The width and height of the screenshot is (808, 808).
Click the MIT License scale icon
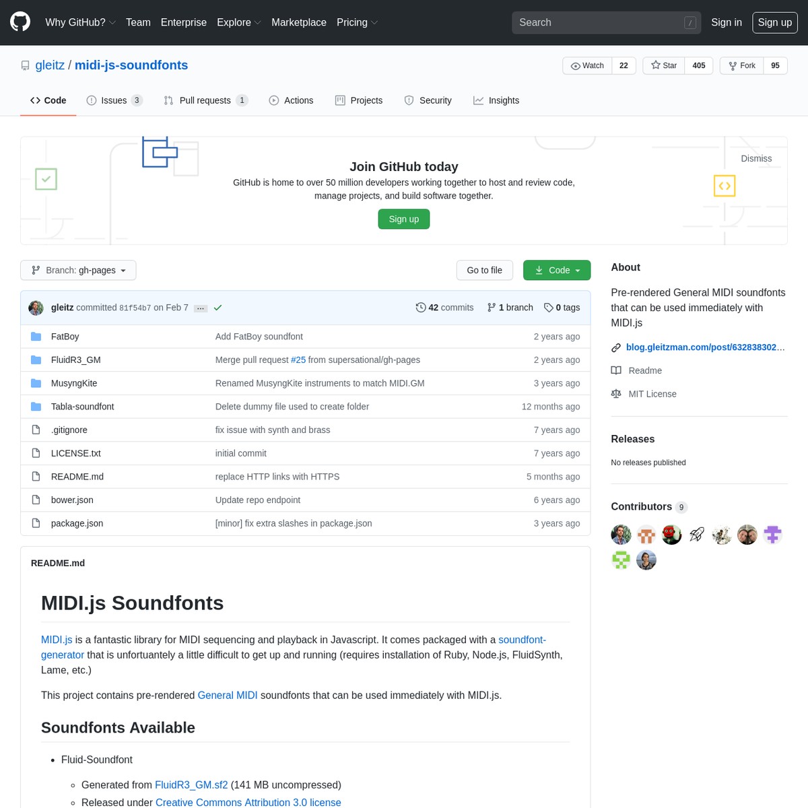[x=616, y=394]
